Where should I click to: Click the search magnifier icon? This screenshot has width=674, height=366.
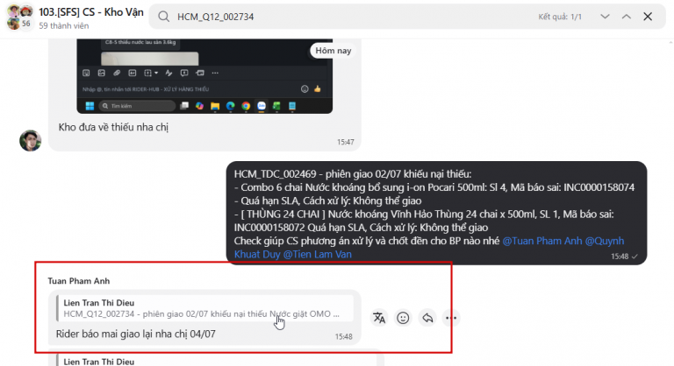pos(163,17)
